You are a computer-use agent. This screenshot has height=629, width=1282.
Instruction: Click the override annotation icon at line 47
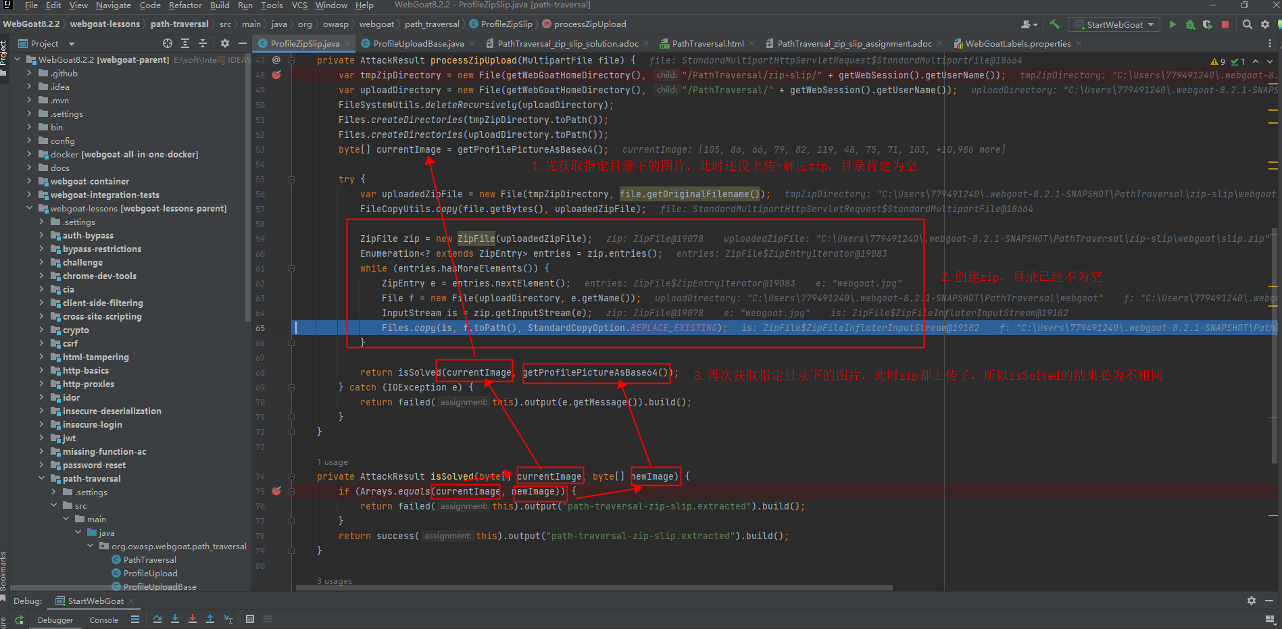(276, 60)
